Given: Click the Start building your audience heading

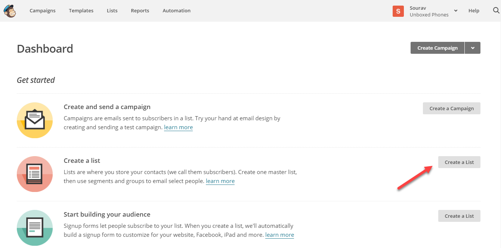Looking at the screenshot, I should [107, 214].
